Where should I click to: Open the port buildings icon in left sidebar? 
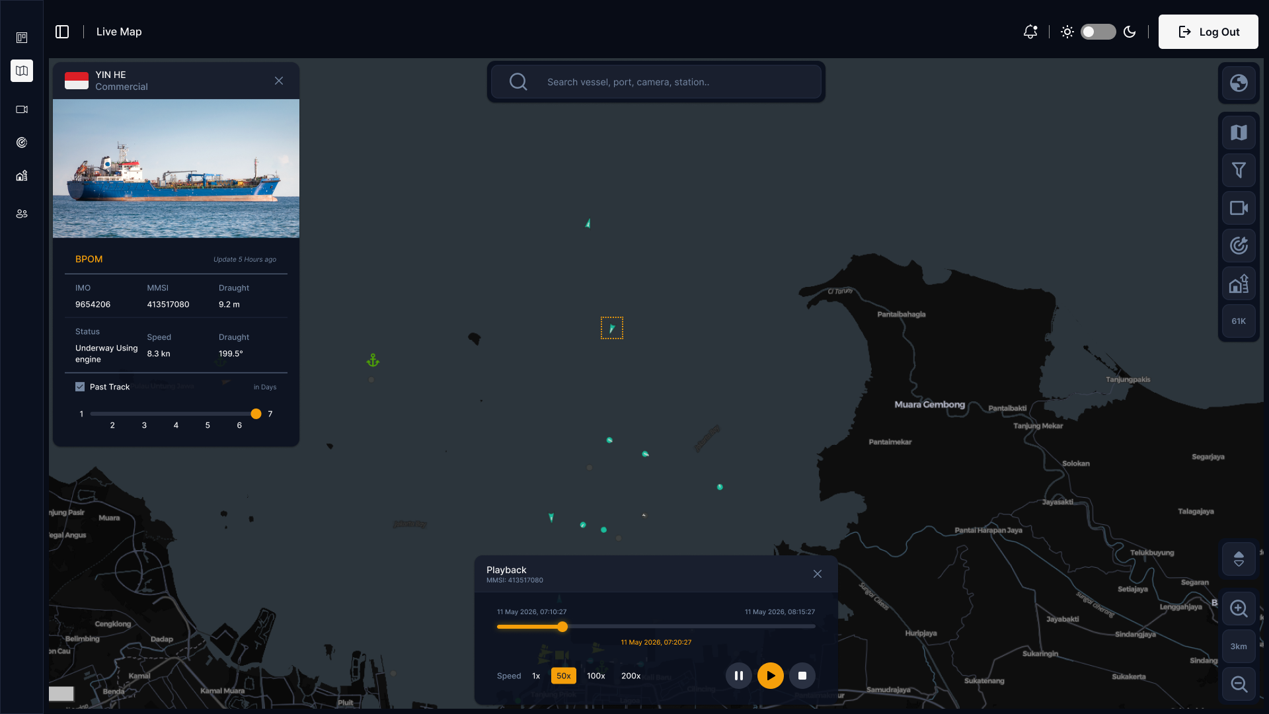22,175
